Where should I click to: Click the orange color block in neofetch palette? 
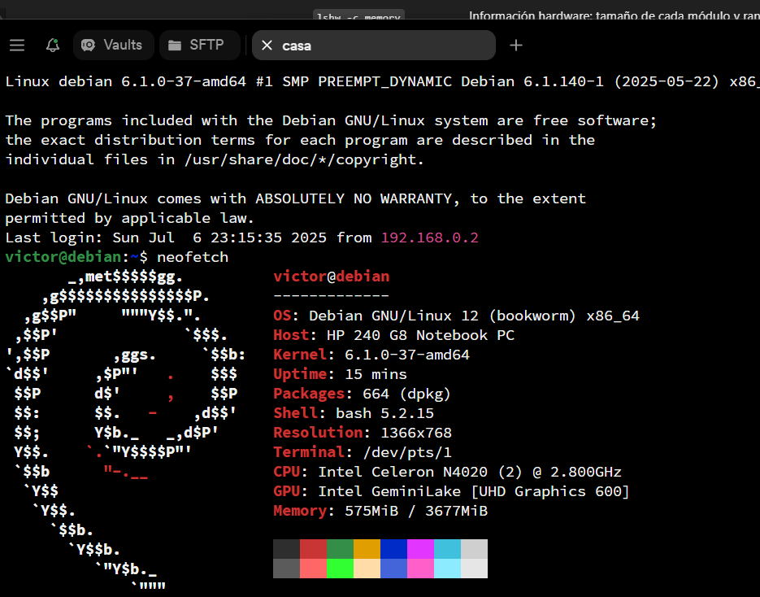367,549
